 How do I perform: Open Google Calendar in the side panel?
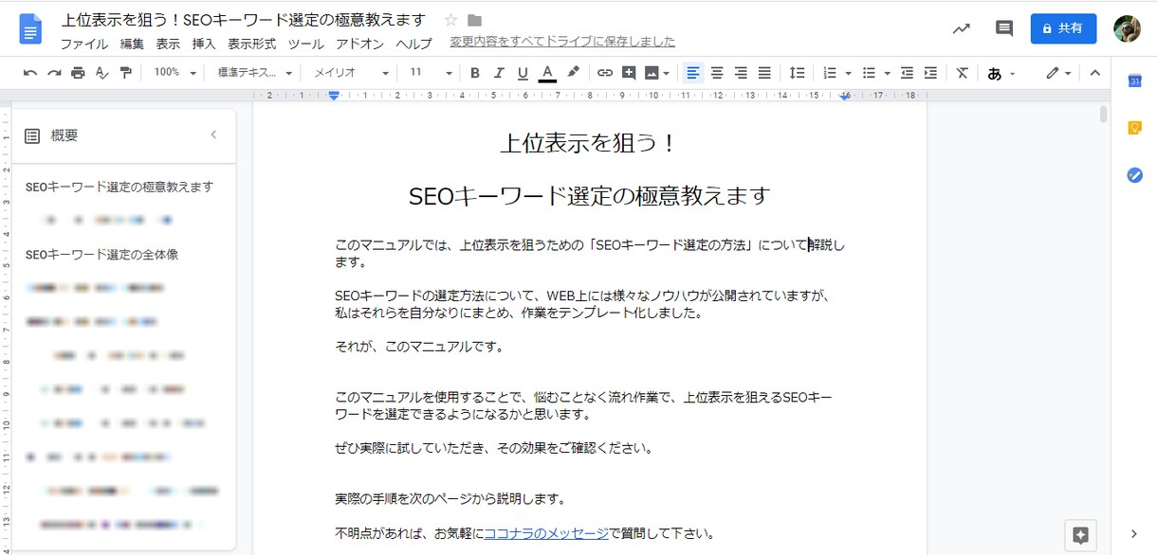pyautogui.click(x=1134, y=81)
